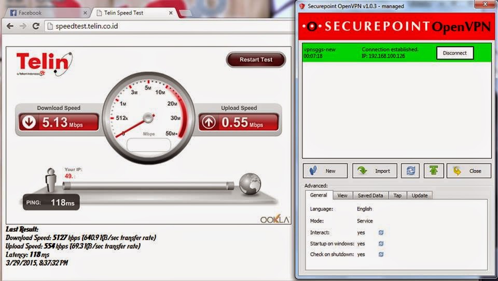The height and width of the screenshot is (281, 498).
Task: Open the General tab
Action: click(x=319, y=195)
